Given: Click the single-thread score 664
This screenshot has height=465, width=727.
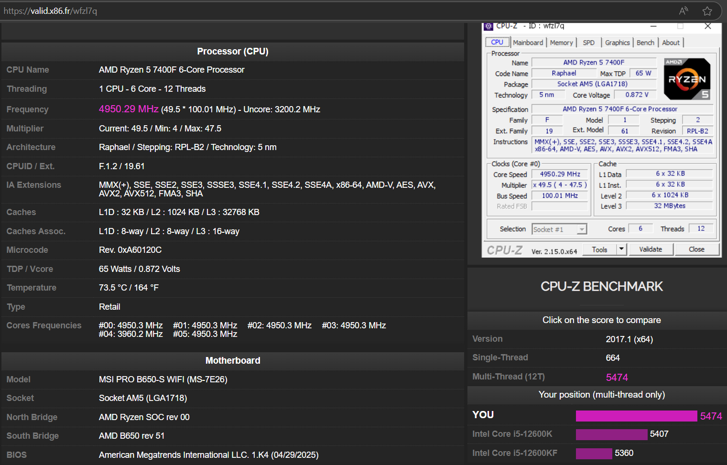Looking at the screenshot, I should coord(613,358).
